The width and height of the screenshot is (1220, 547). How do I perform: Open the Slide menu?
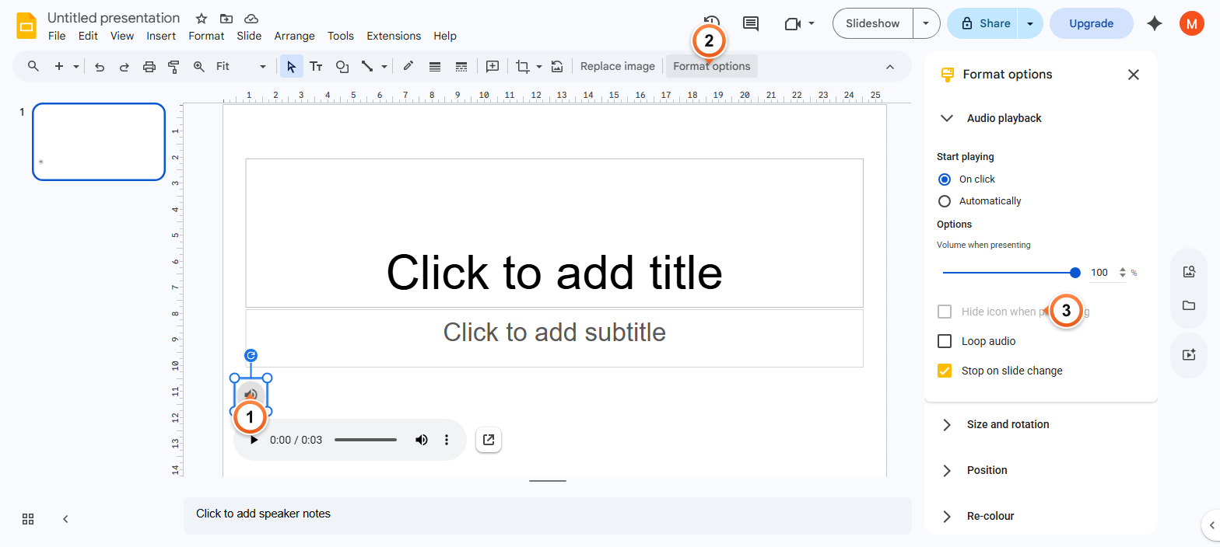click(x=249, y=36)
